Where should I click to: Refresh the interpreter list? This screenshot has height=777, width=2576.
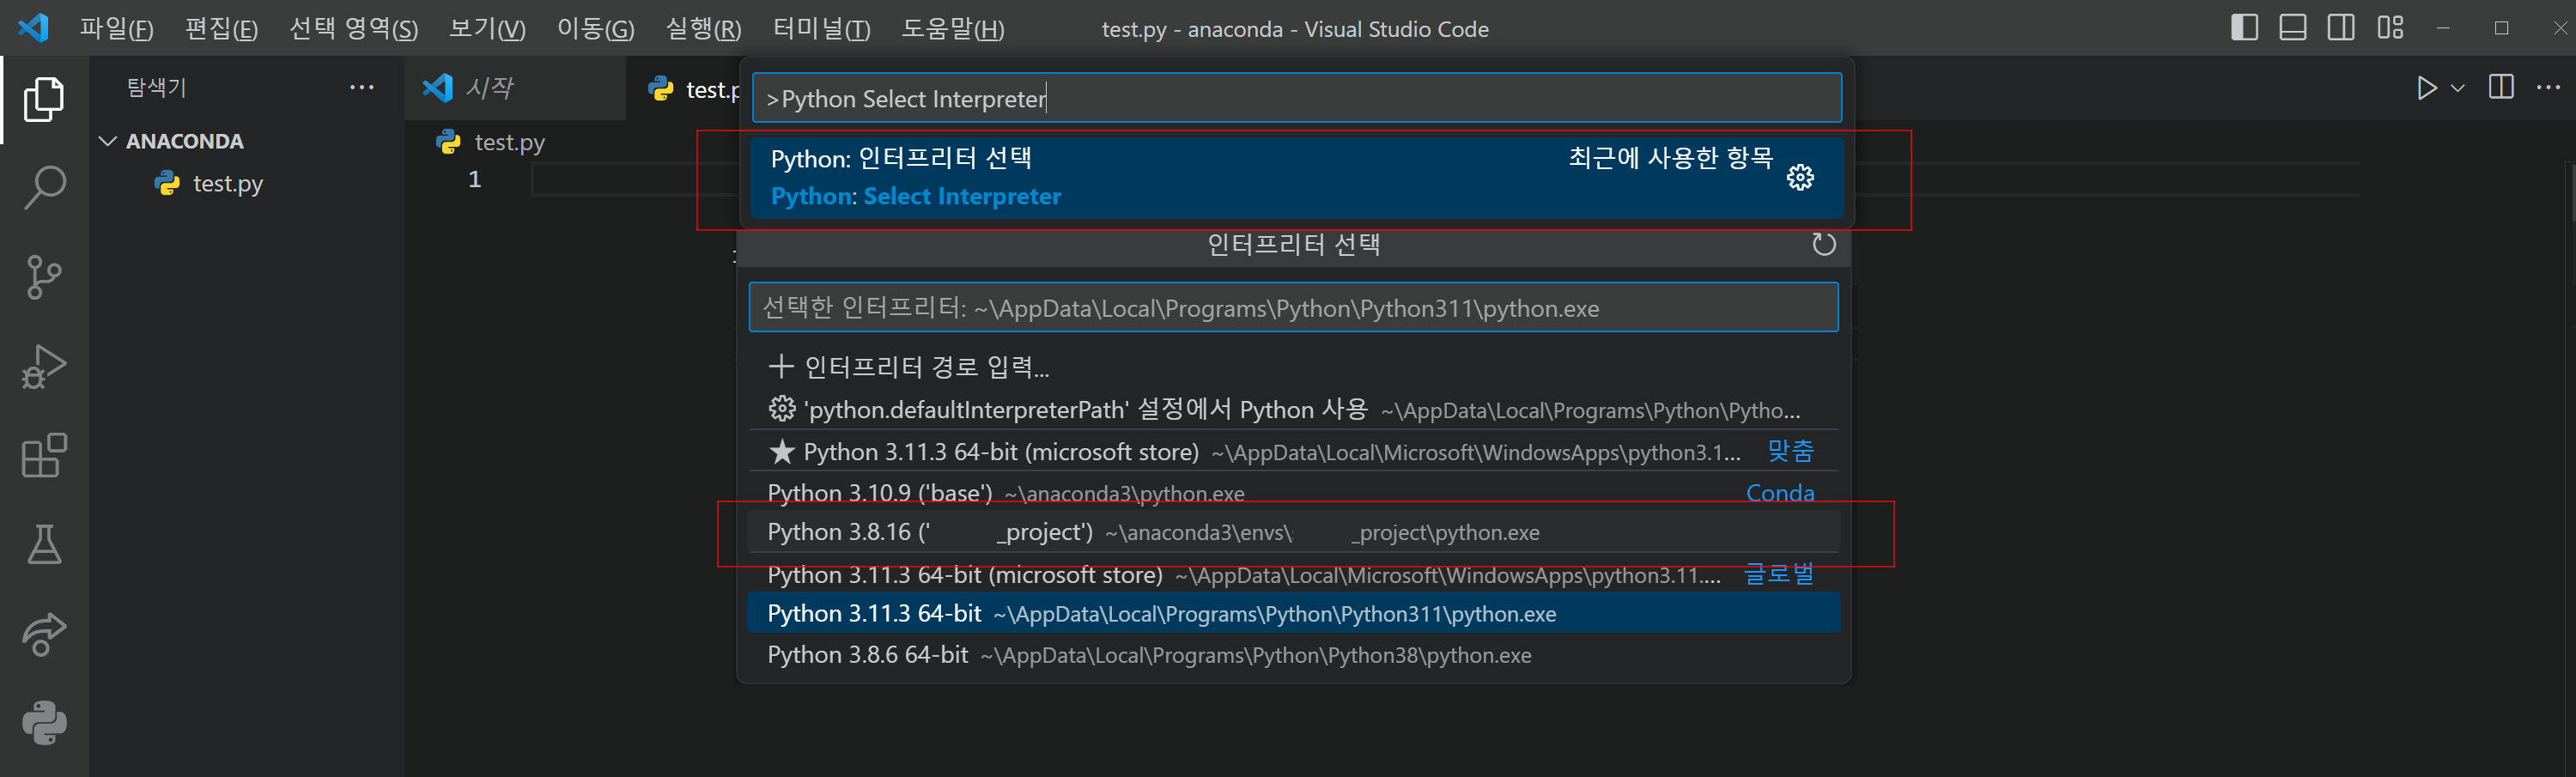click(x=1824, y=244)
